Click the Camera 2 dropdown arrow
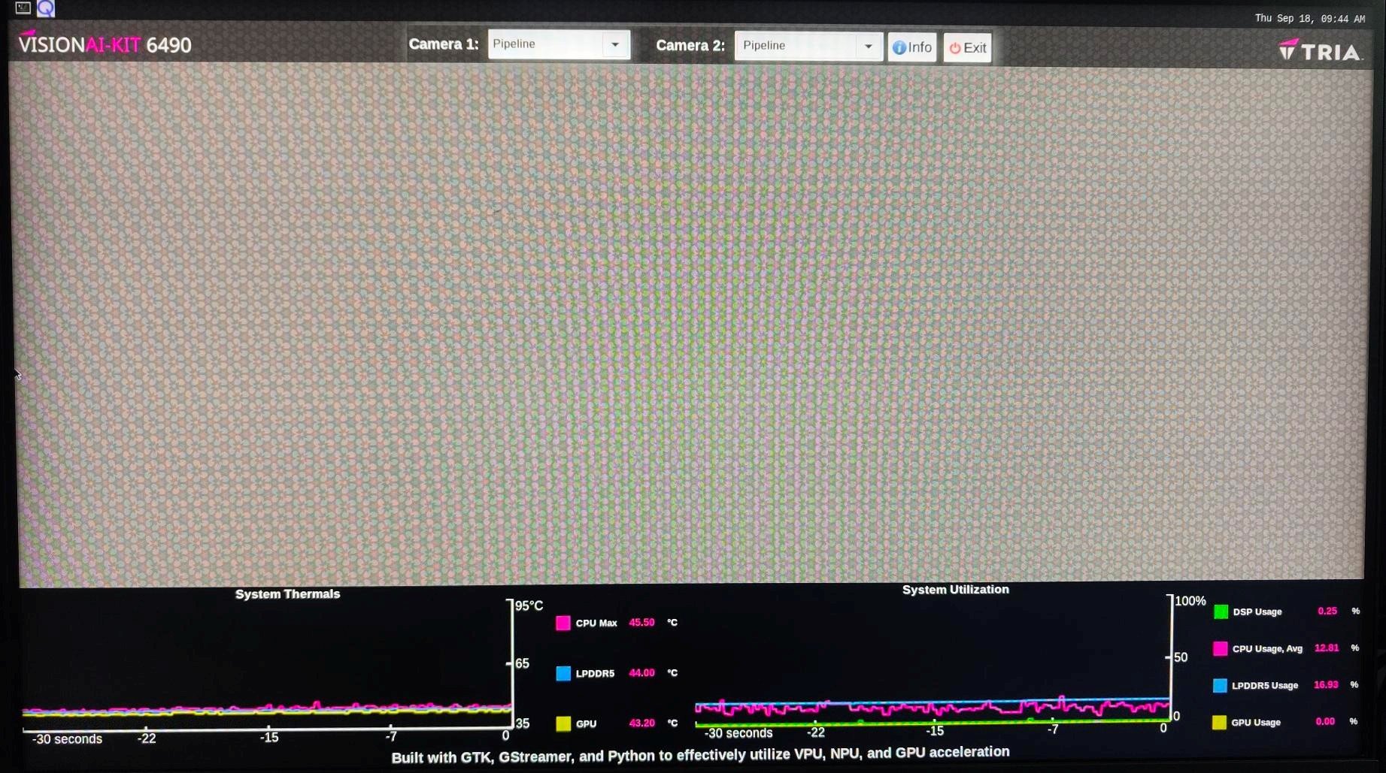The height and width of the screenshot is (773, 1386). (869, 46)
